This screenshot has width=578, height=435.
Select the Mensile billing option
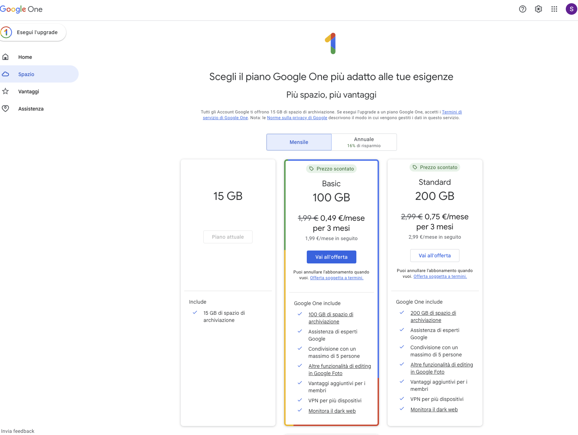pyautogui.click(x=299, y=142)
